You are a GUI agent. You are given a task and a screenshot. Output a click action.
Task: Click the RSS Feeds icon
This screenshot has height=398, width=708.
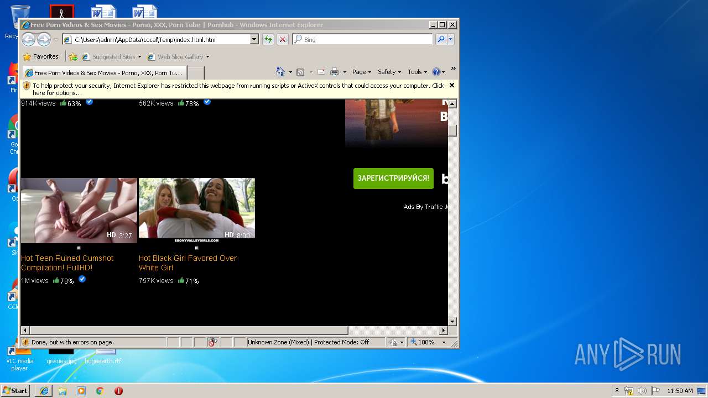pos(300,72)
